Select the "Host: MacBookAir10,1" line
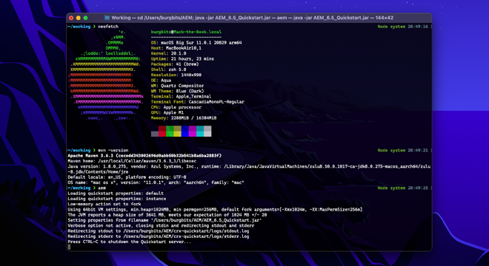This screenshot has height=266, width=489. click(x=176, y=48)
